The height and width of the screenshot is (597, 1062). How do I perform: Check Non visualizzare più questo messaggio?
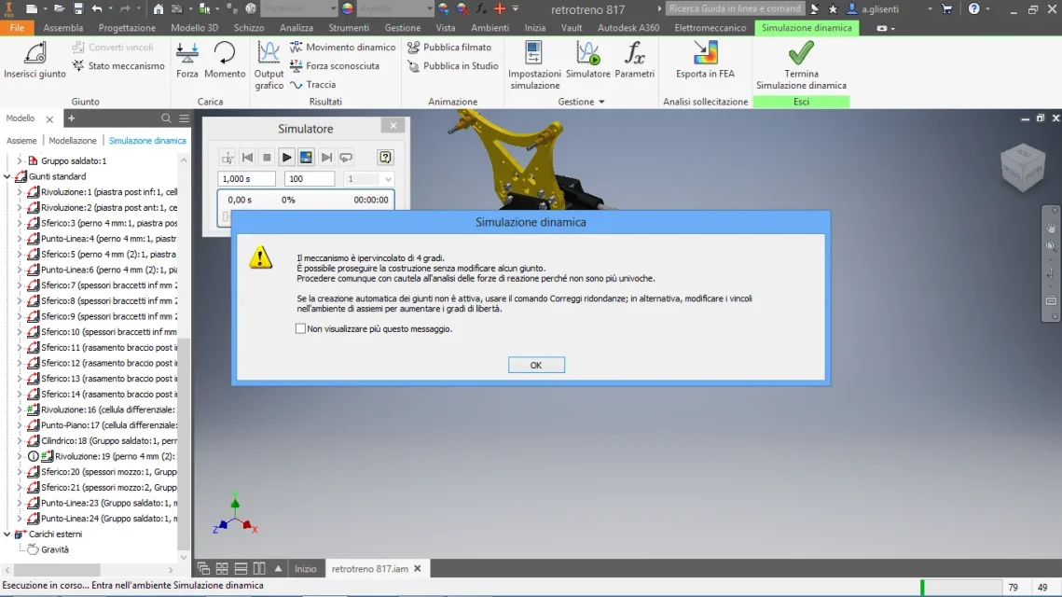301,328
